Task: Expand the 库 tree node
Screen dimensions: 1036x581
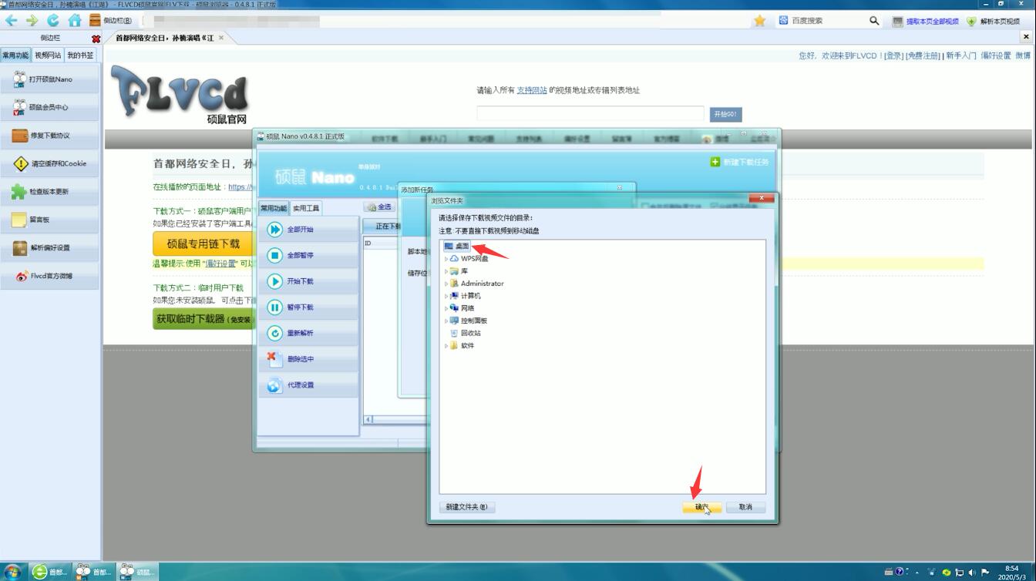Action: [x=446, y=271]
